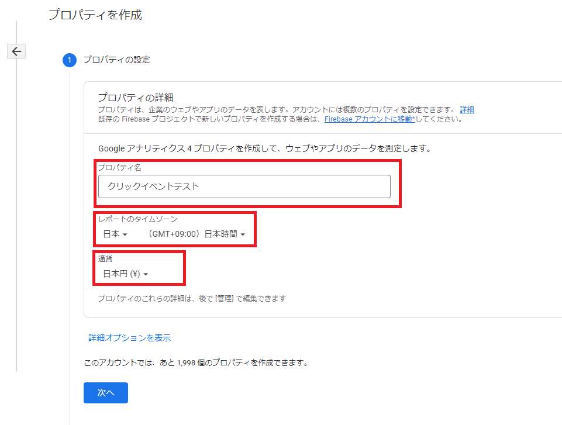The width and height of the screenshot is (562, 425).
Task: Show advanced options via 詳細オプションを表示
Action: coord(129,337)
